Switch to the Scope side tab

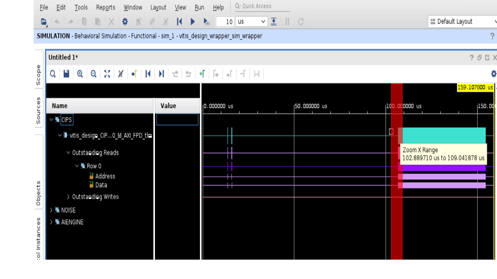(39, 75)
